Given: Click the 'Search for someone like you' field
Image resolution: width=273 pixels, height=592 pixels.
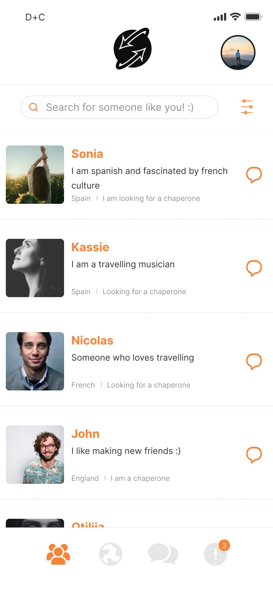Looking at the screenshot, I should pos(119,107).
